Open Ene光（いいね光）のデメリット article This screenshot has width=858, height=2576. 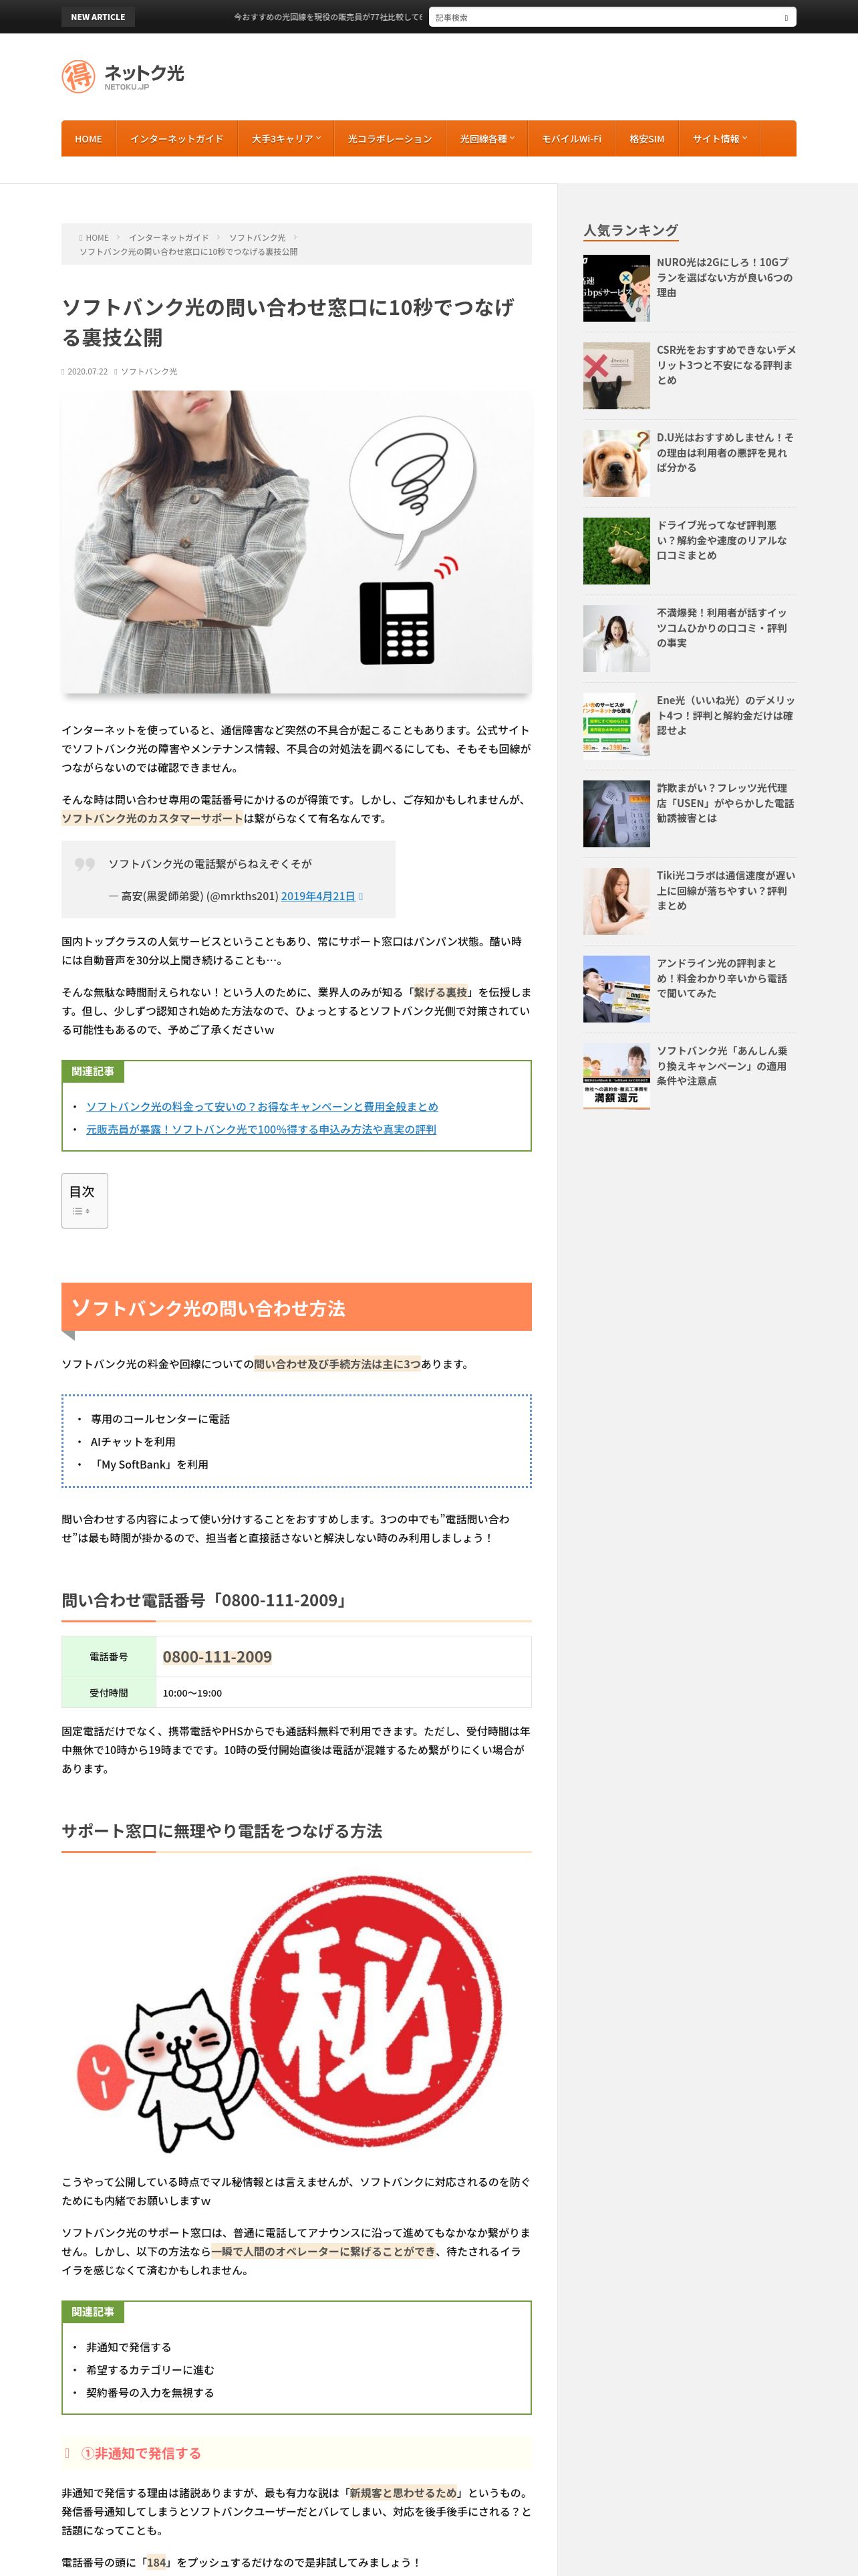point(725,715)
